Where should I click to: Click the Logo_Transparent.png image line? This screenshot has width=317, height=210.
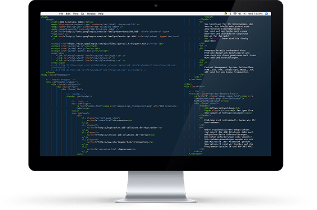[126, 106]
